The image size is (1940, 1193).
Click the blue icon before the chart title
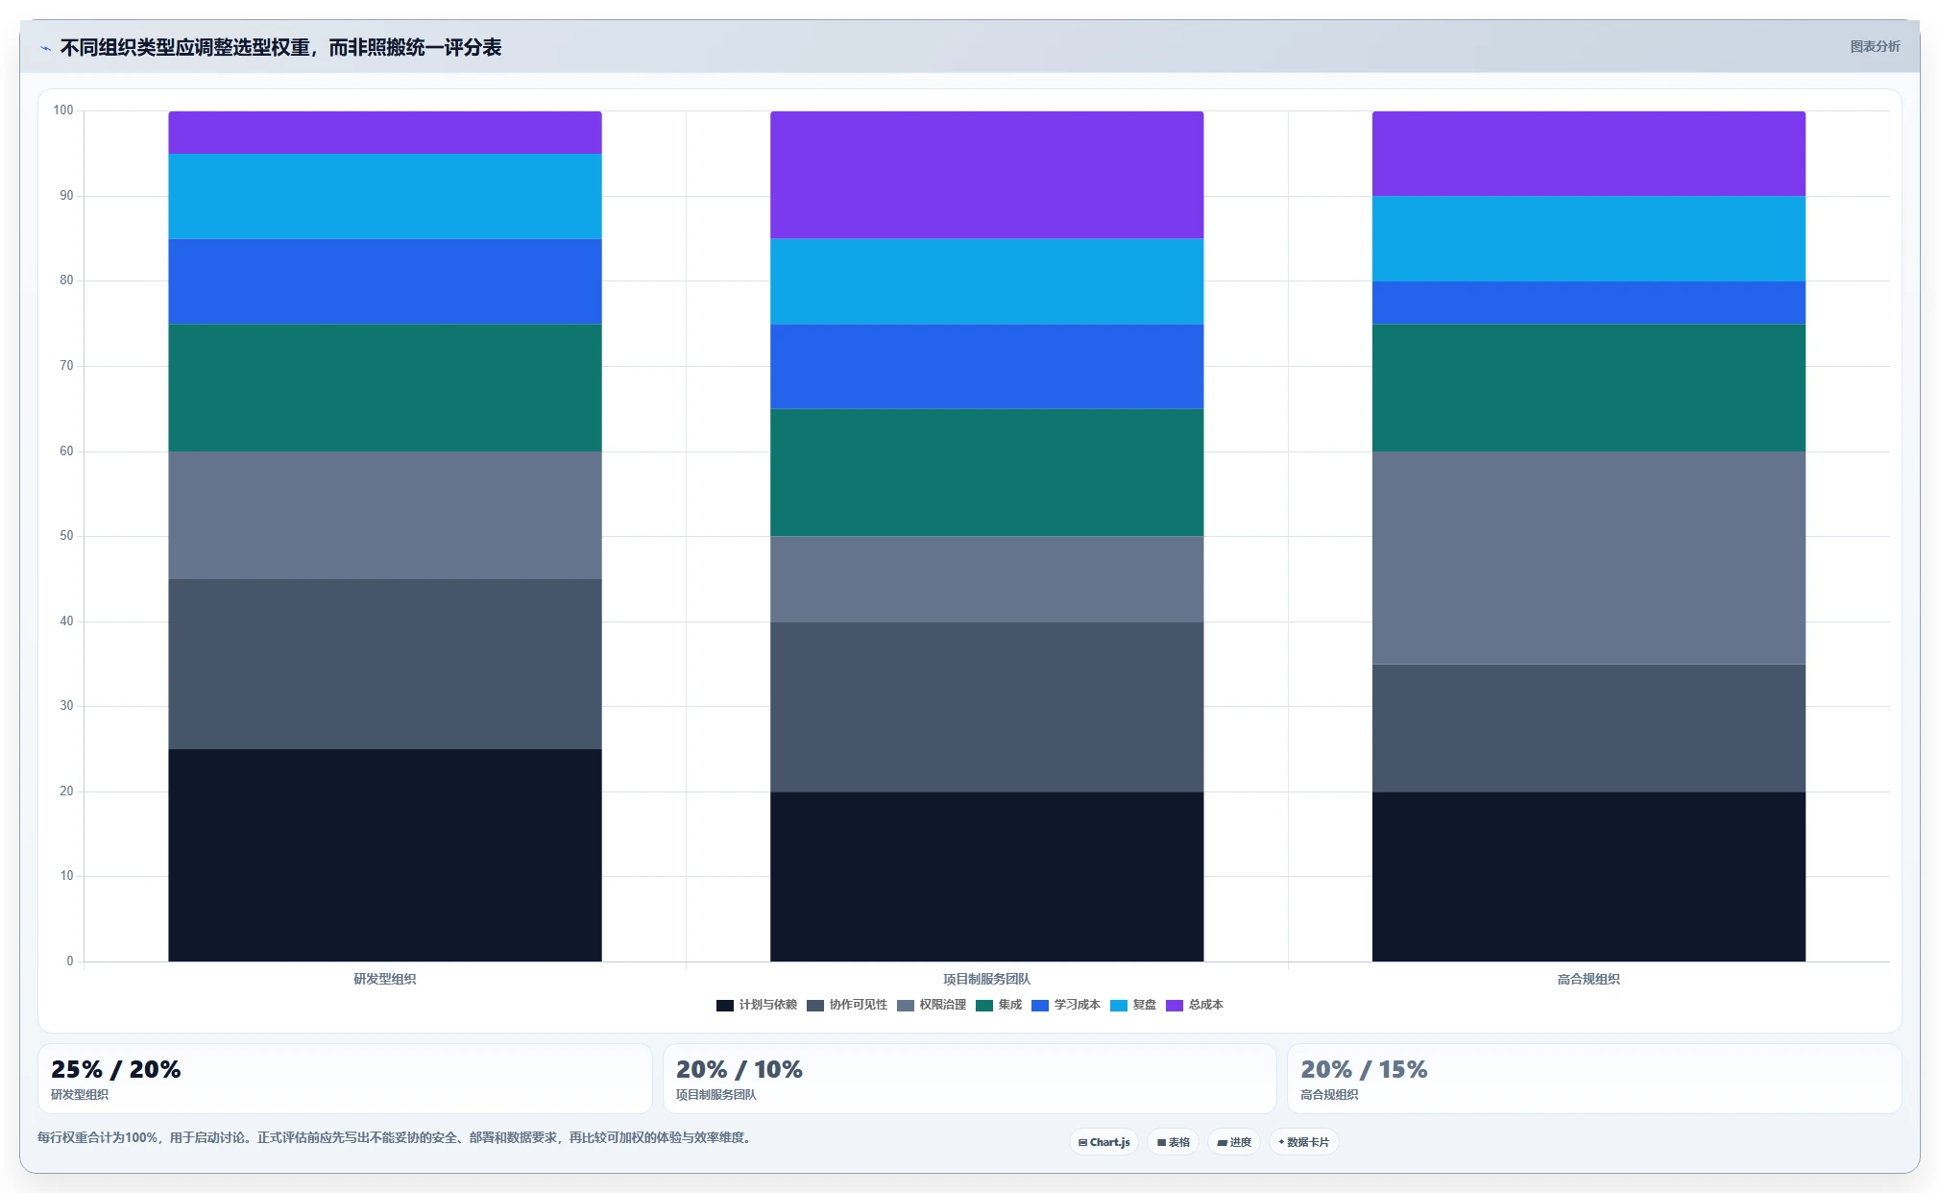[45, 48]
